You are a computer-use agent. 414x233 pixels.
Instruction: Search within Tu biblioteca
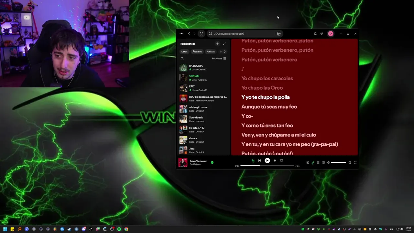point(182,59)
